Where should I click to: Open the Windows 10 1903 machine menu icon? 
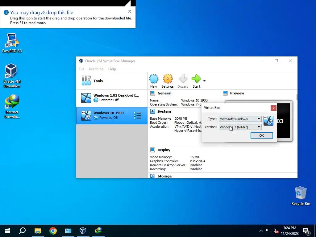point(137,115)
